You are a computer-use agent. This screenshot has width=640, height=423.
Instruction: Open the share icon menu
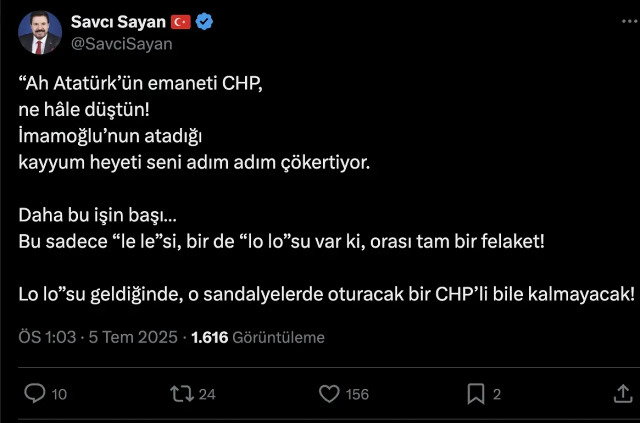pyautogui.click(x=622, y=393)
